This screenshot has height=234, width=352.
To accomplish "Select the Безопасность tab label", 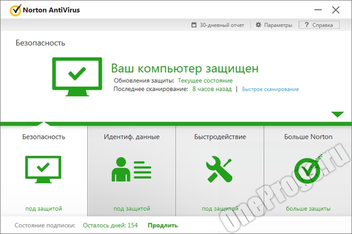I will [x=44, y=137].
